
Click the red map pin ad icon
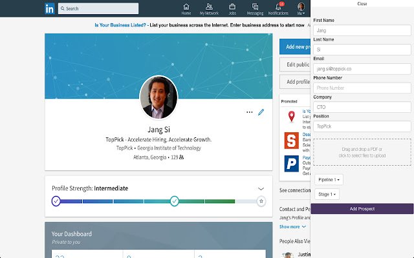point(292,117)
